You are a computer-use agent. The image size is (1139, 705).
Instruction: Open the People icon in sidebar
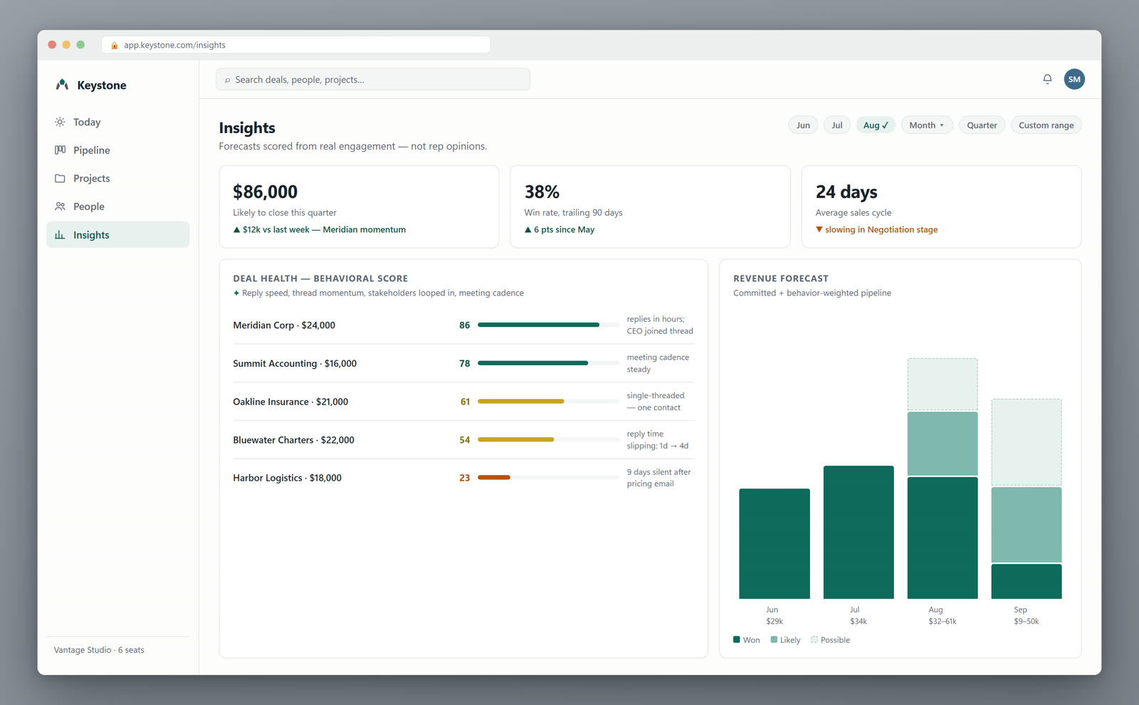60,207
